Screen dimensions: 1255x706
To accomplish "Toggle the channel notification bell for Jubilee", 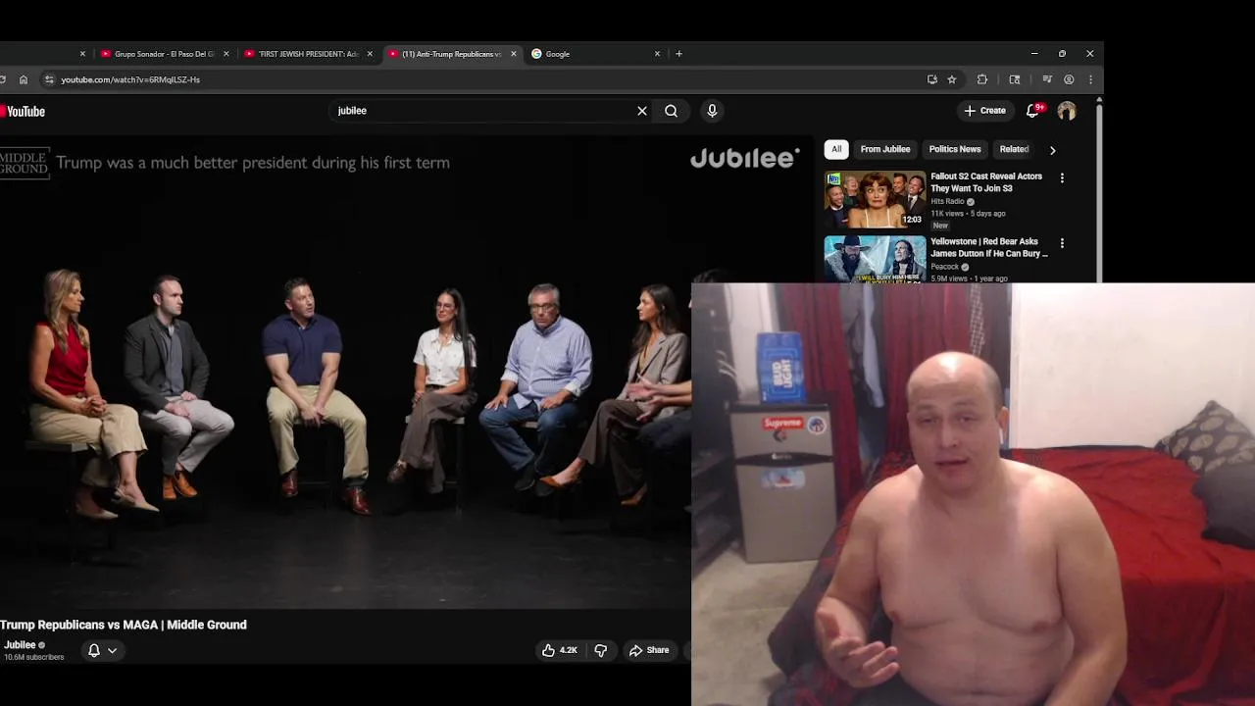I will click(x=101, y=650).
